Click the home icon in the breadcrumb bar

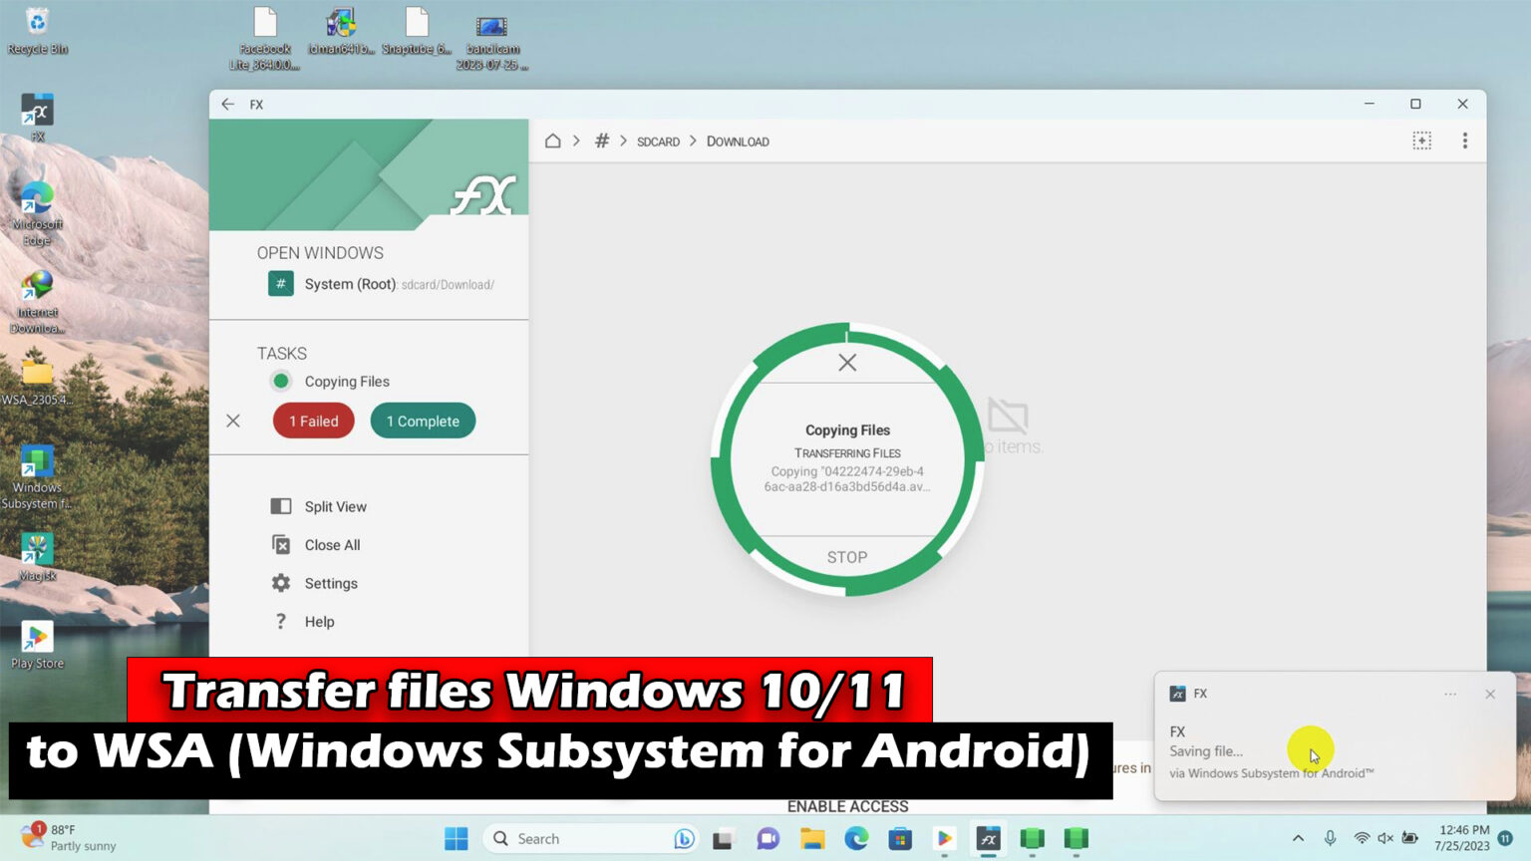553,141
